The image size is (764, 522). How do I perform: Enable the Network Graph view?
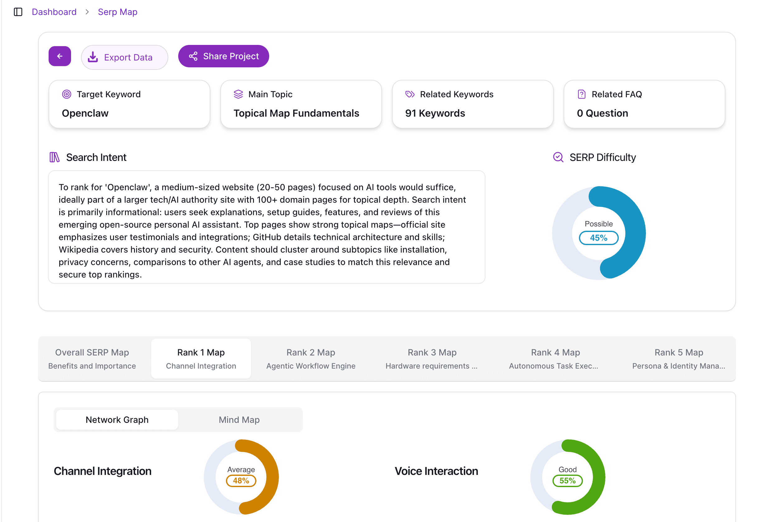click(117, 420)
